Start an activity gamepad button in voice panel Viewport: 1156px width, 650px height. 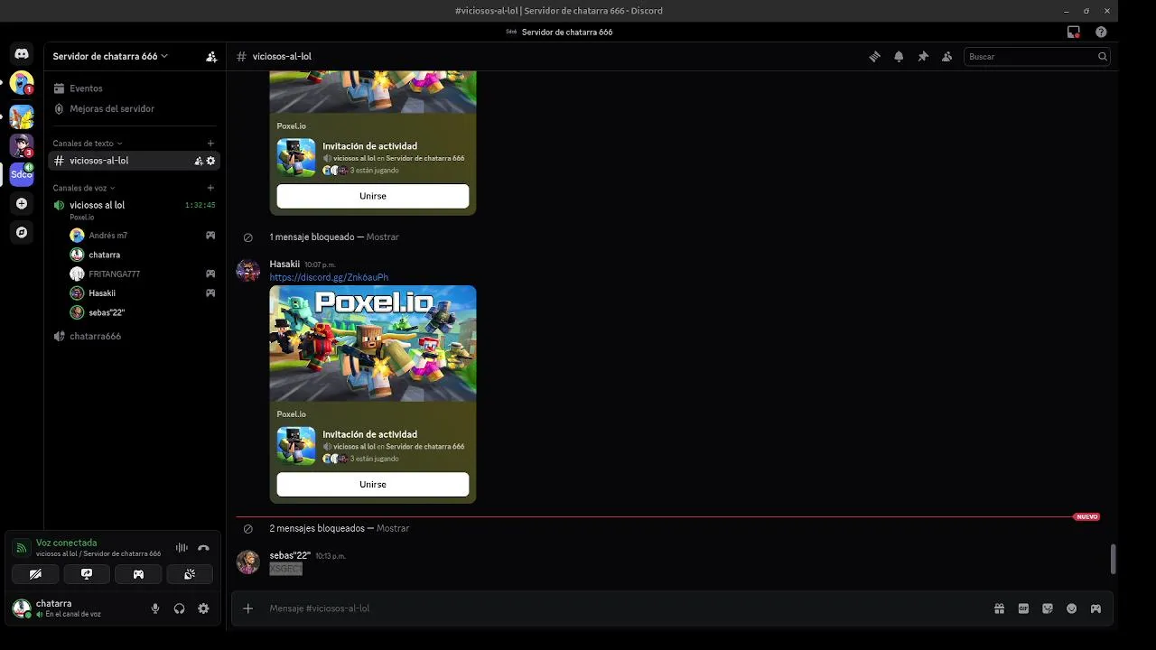pos(138,574)
